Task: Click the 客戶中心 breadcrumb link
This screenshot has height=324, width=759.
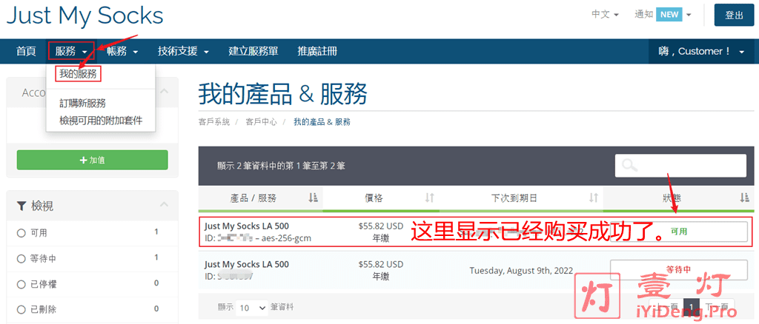Action: (x=262, y=122)
